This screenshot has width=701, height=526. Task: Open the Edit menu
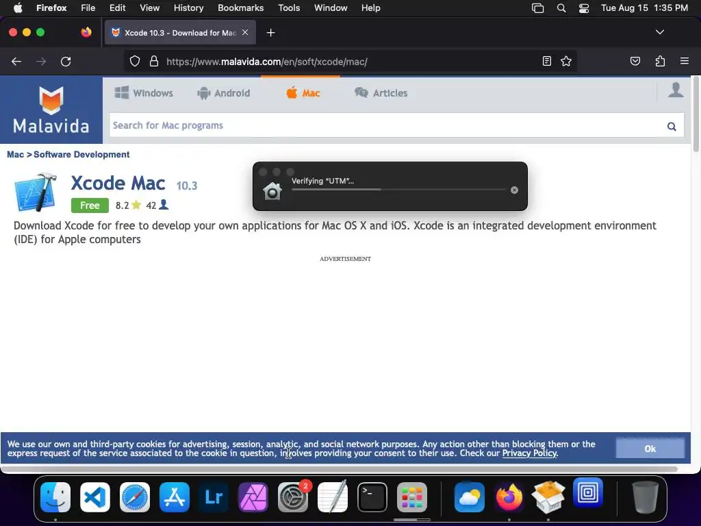(118, 8)
